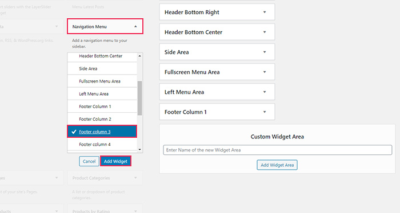The width and height of the screenshot is (400, 213).
Task: Expand the Header Bottom Right area
Action: [265, 12]
